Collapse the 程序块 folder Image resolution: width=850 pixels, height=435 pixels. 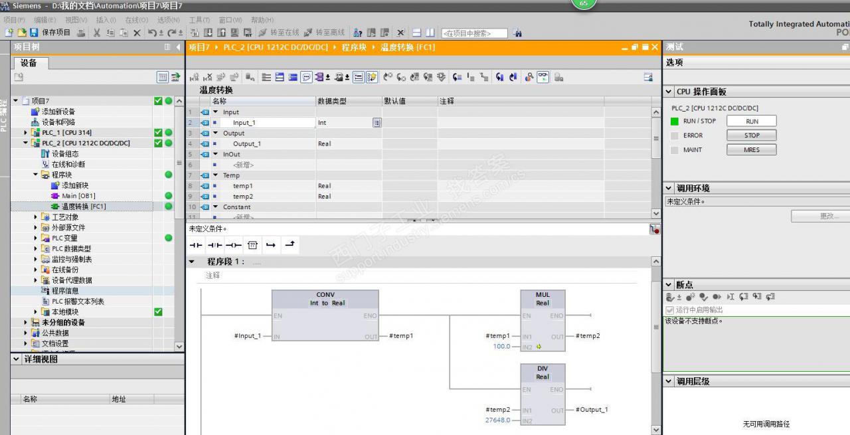[36, 175]
